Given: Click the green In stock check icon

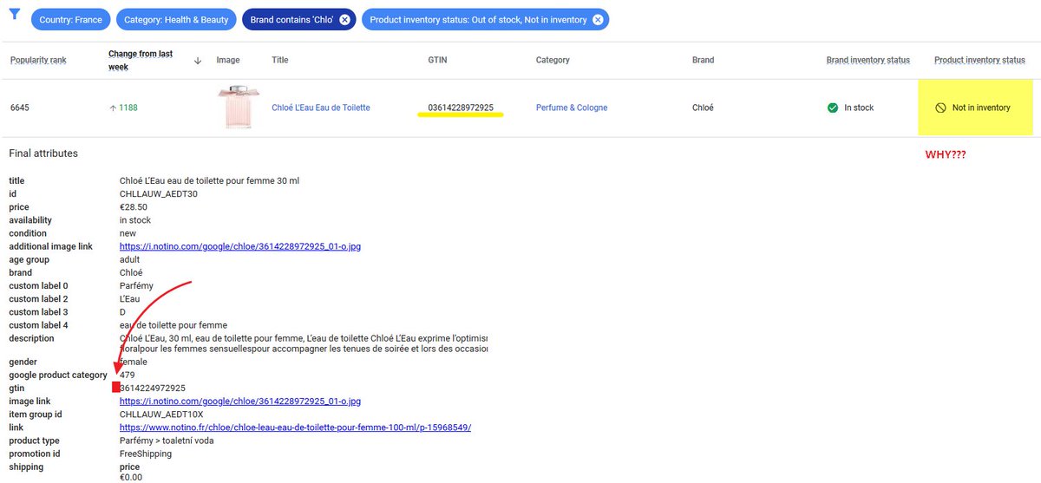Looking at the screenshot, I should [833, 108].
